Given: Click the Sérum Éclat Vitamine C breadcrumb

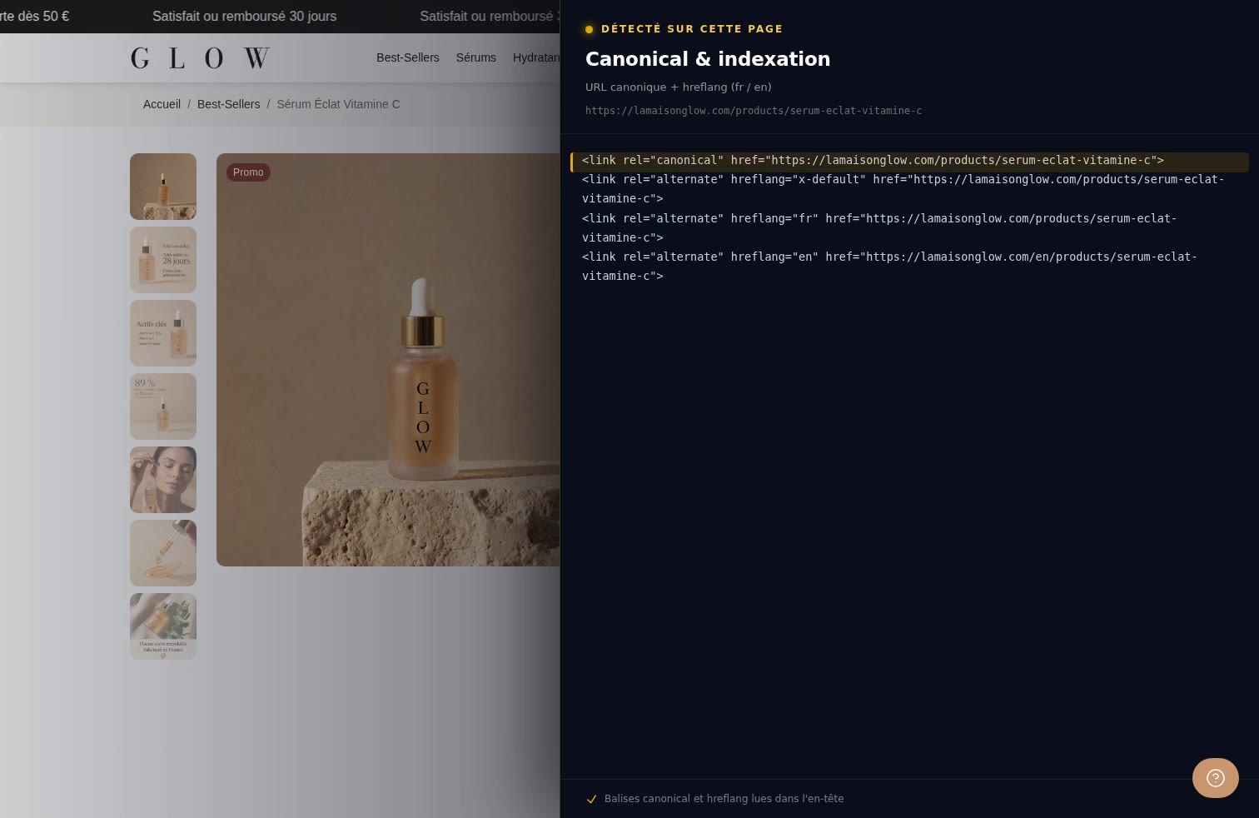Looking at the screenshot, I should point(338,104).
